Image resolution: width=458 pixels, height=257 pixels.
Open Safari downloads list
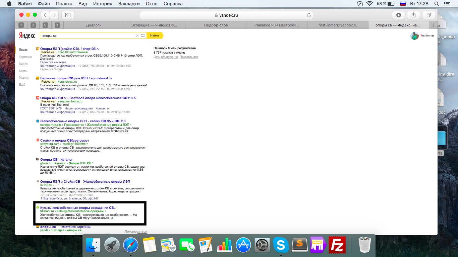398,15
